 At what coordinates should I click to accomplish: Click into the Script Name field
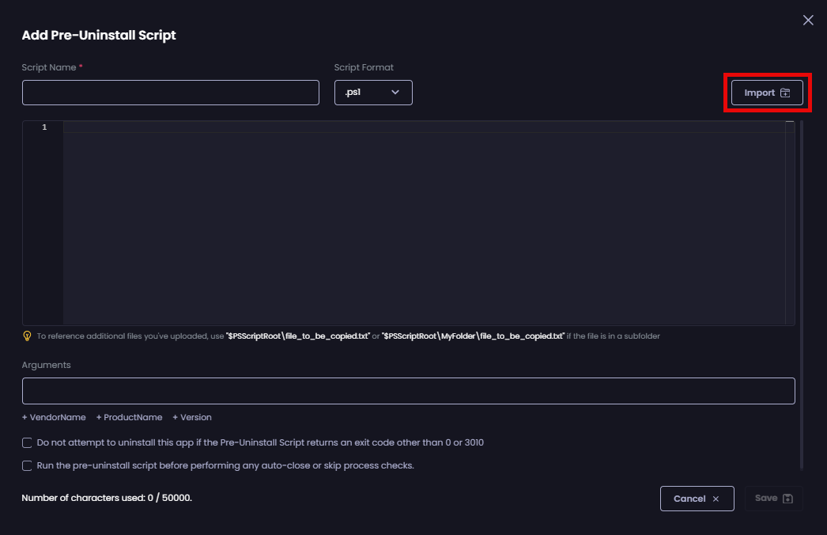point(171,92)
